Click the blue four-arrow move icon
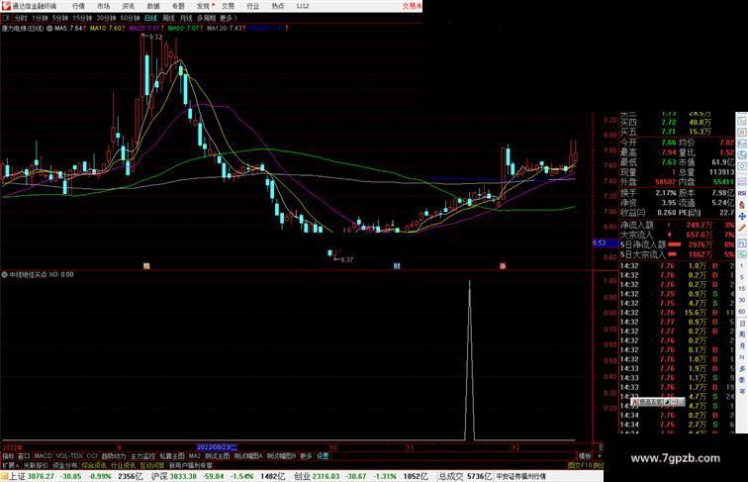This screenshot has width=748, height=482. [x=742, y=217]
